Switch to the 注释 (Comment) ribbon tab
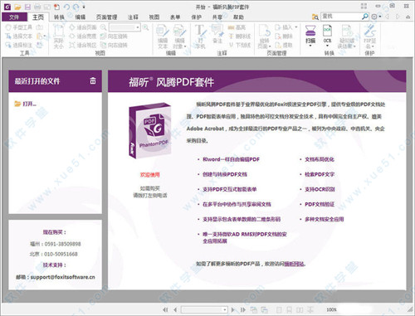The image size is (415, 316). [133, 17]
